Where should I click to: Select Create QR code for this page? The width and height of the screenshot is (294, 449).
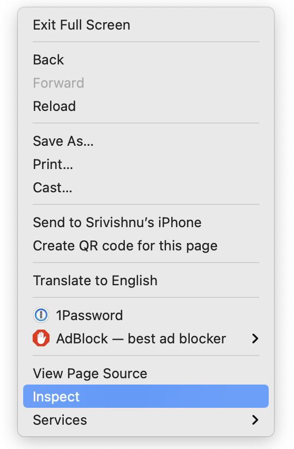[146, 246]
